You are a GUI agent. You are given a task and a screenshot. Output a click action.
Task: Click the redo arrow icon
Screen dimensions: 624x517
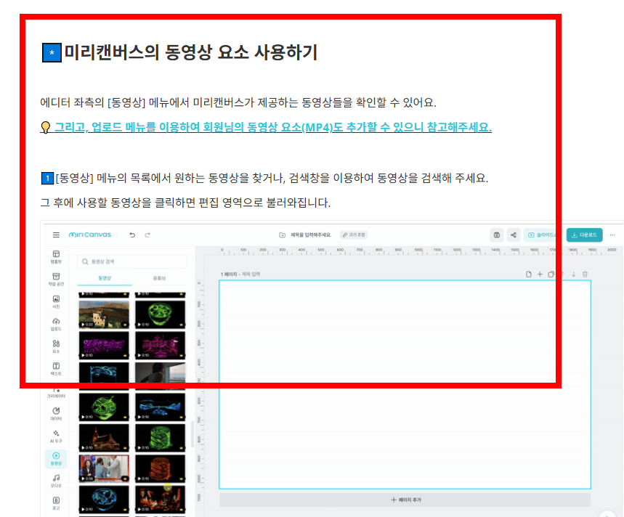pyautogui.click(x=147, y=235)
